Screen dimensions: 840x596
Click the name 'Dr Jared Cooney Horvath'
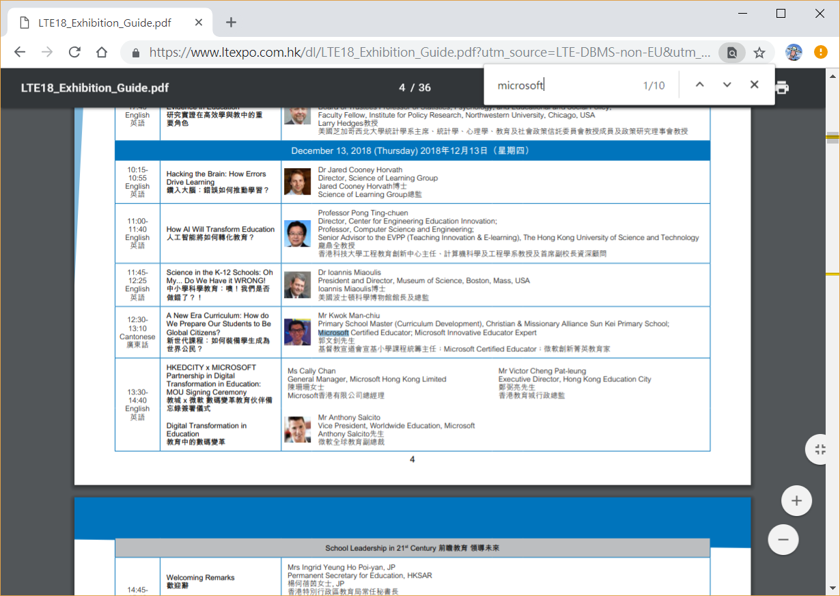click(360, 170)
